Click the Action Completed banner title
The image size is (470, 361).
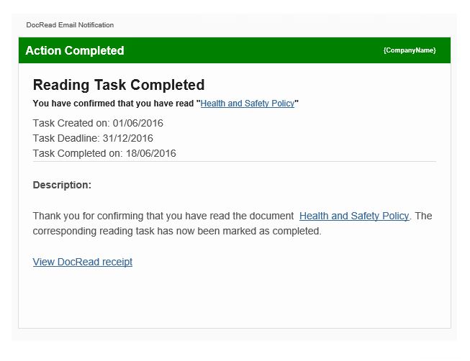point(75,50)
